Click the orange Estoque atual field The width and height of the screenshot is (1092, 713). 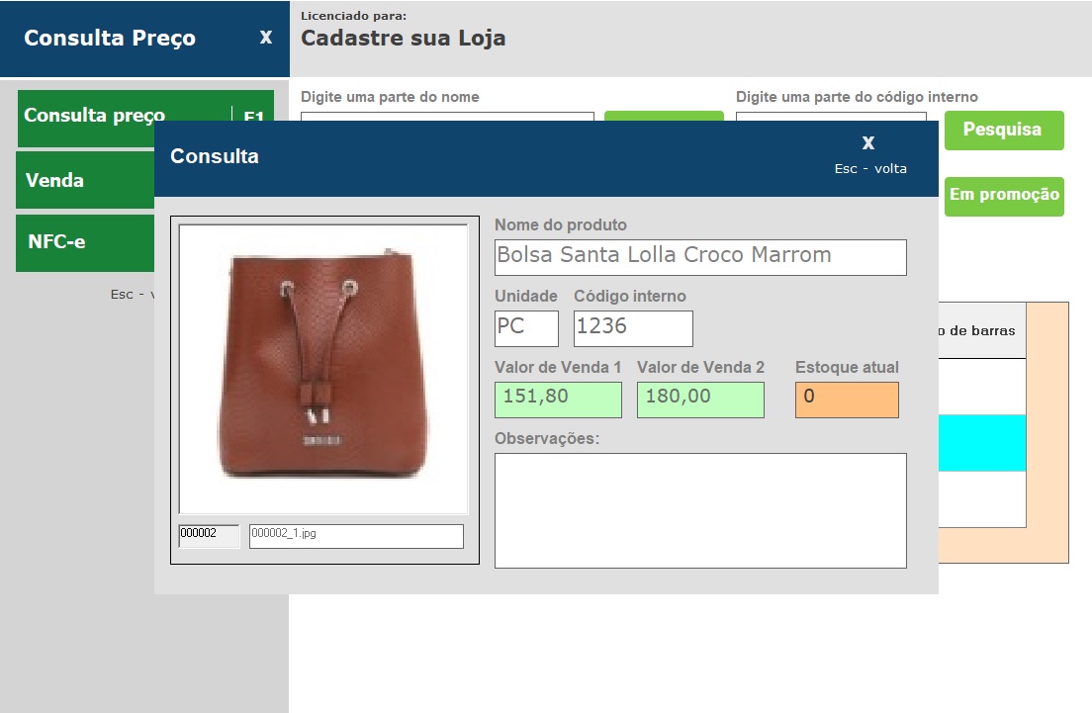847,400
